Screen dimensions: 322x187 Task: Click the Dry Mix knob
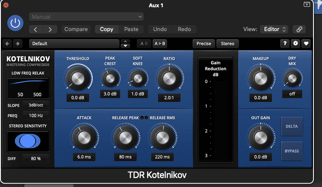click(x=292, y=78)
